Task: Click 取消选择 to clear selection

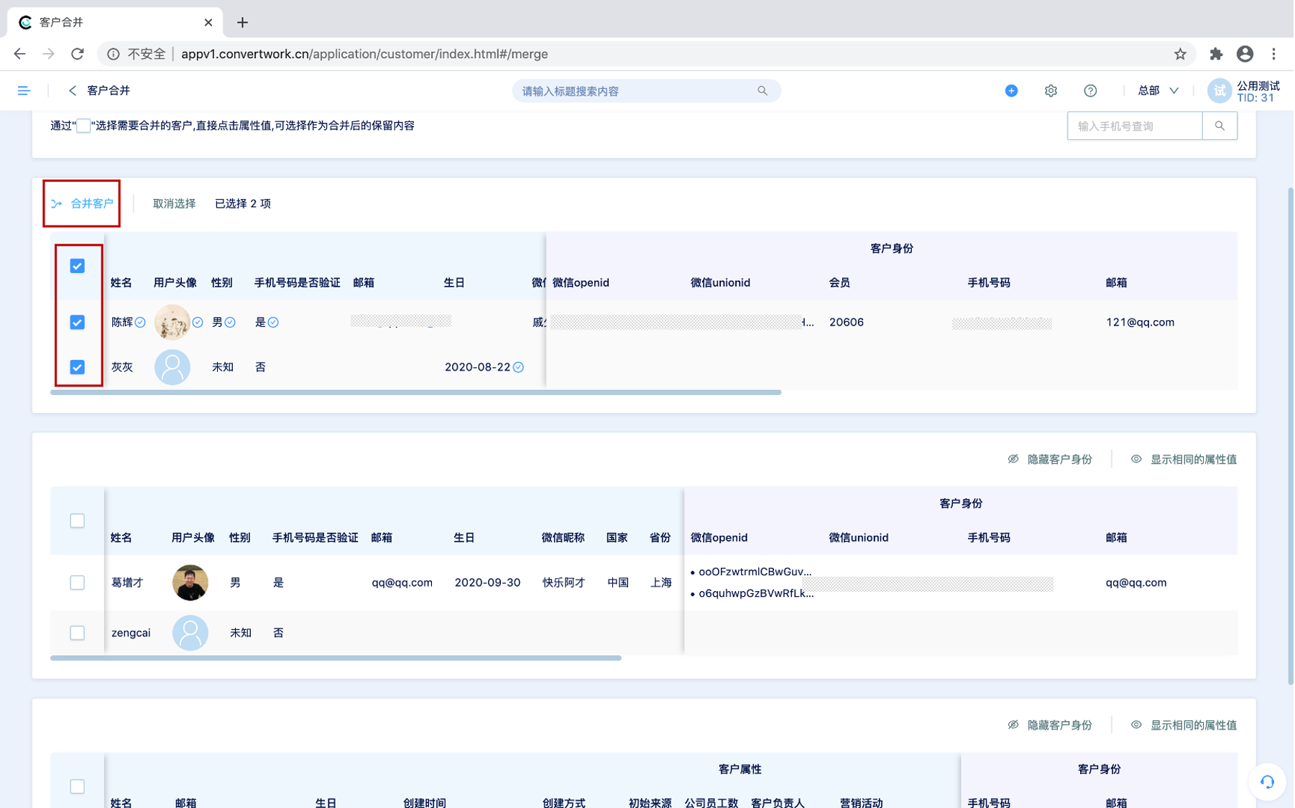Action: (174, 204)
